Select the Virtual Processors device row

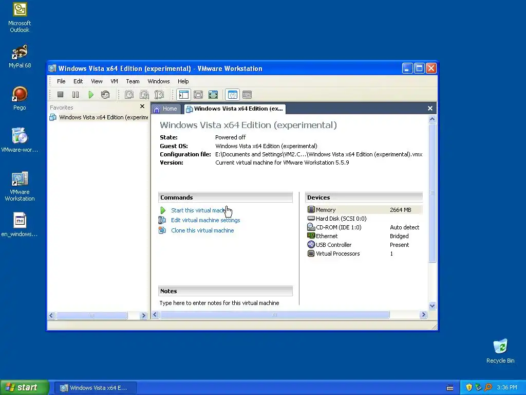click(364, 254)
